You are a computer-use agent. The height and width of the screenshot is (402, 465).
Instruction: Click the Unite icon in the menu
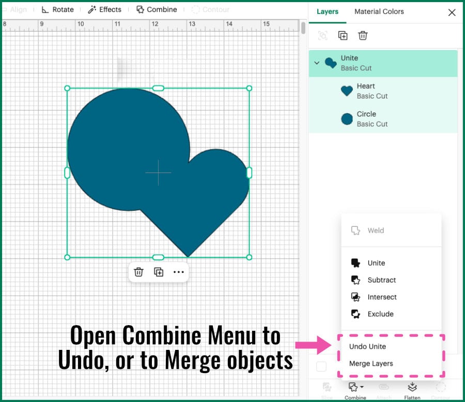[x=355, y=263]
